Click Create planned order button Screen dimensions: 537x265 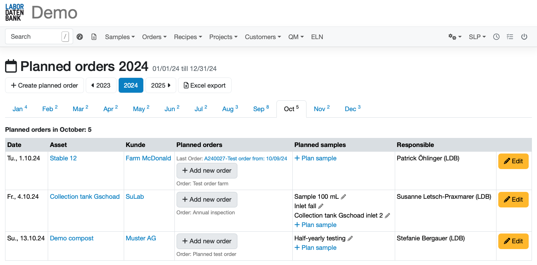point(45,85)
